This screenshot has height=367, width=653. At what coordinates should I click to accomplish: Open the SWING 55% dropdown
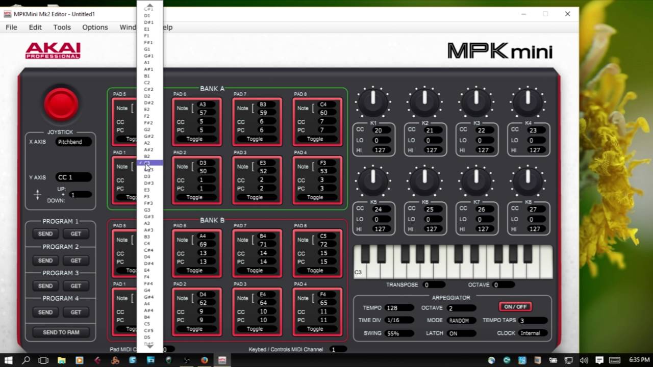coord(399,333)
